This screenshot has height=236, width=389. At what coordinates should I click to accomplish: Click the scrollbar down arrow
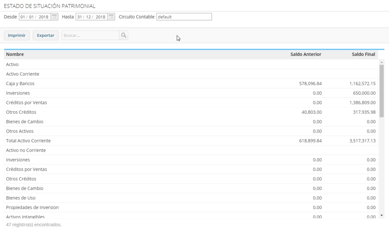coord(382,216)
